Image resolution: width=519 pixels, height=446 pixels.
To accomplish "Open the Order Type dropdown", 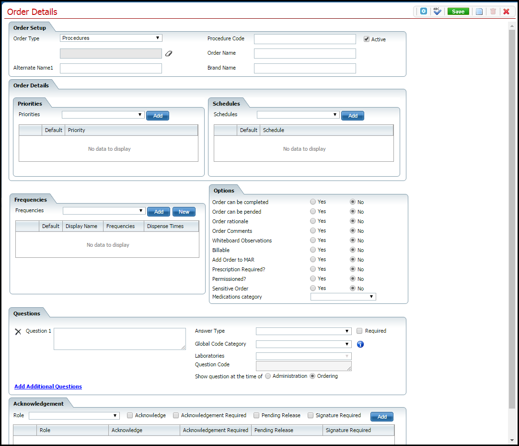I will click(x=111, y=38).
